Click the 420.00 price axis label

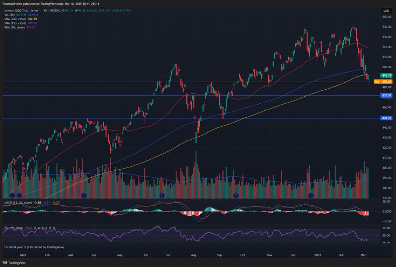coord(387,148)
